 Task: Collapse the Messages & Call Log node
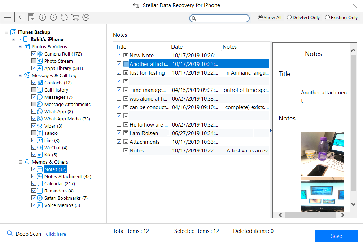click(20, 75)
